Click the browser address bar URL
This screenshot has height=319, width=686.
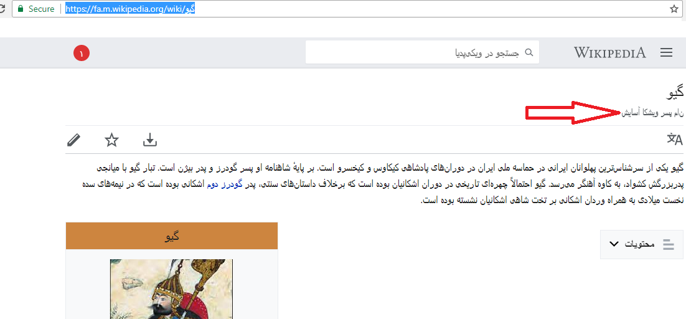[130, 9]
